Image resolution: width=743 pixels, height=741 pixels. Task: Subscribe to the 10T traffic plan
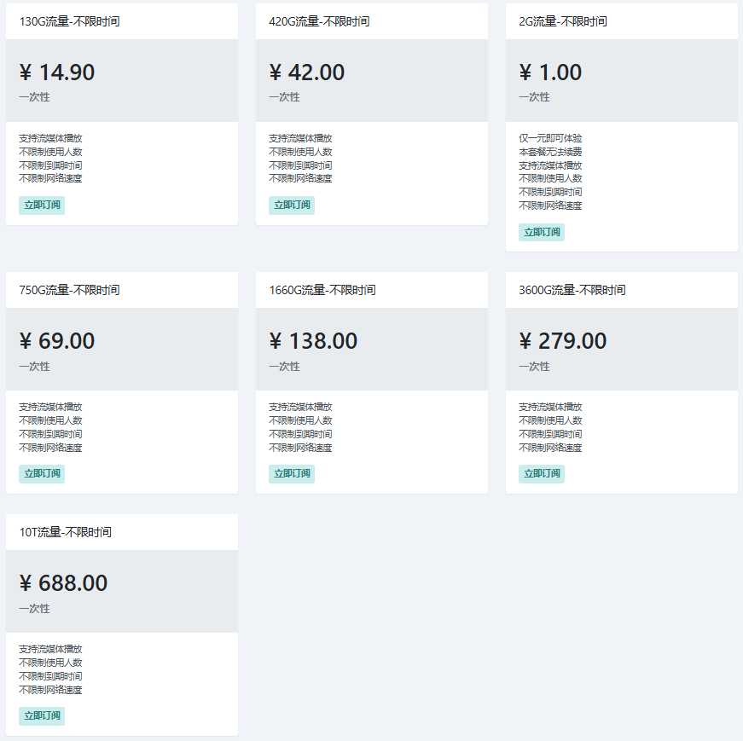[42, 716]
